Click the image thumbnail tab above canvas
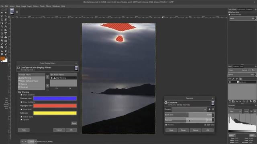Image resolution: width=257 pixels, height=144 pixels. click(x=12, y=12)
